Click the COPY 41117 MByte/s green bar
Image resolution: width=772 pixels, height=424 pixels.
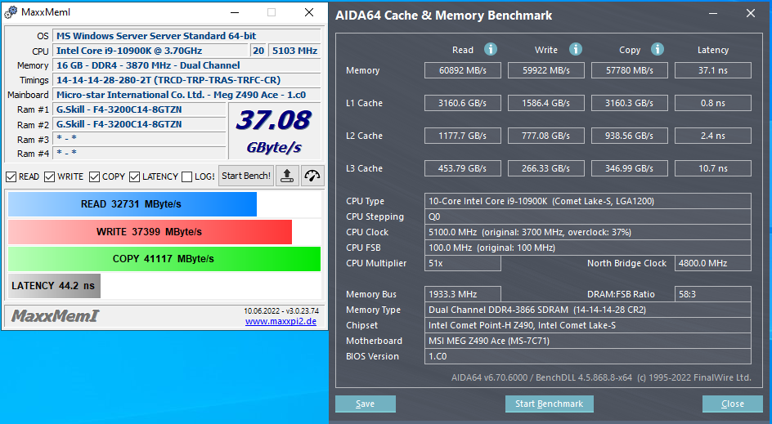tap(164, 259)
